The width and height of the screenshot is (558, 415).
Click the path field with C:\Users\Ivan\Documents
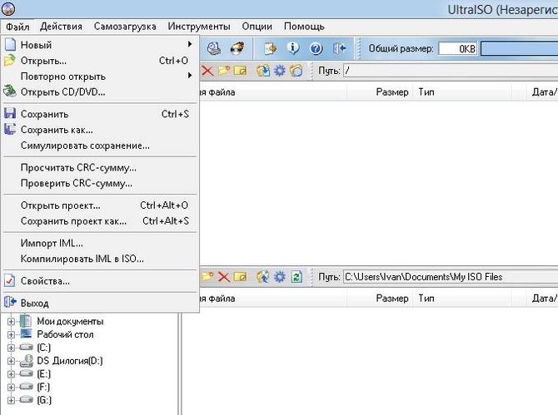coord(451,277)
